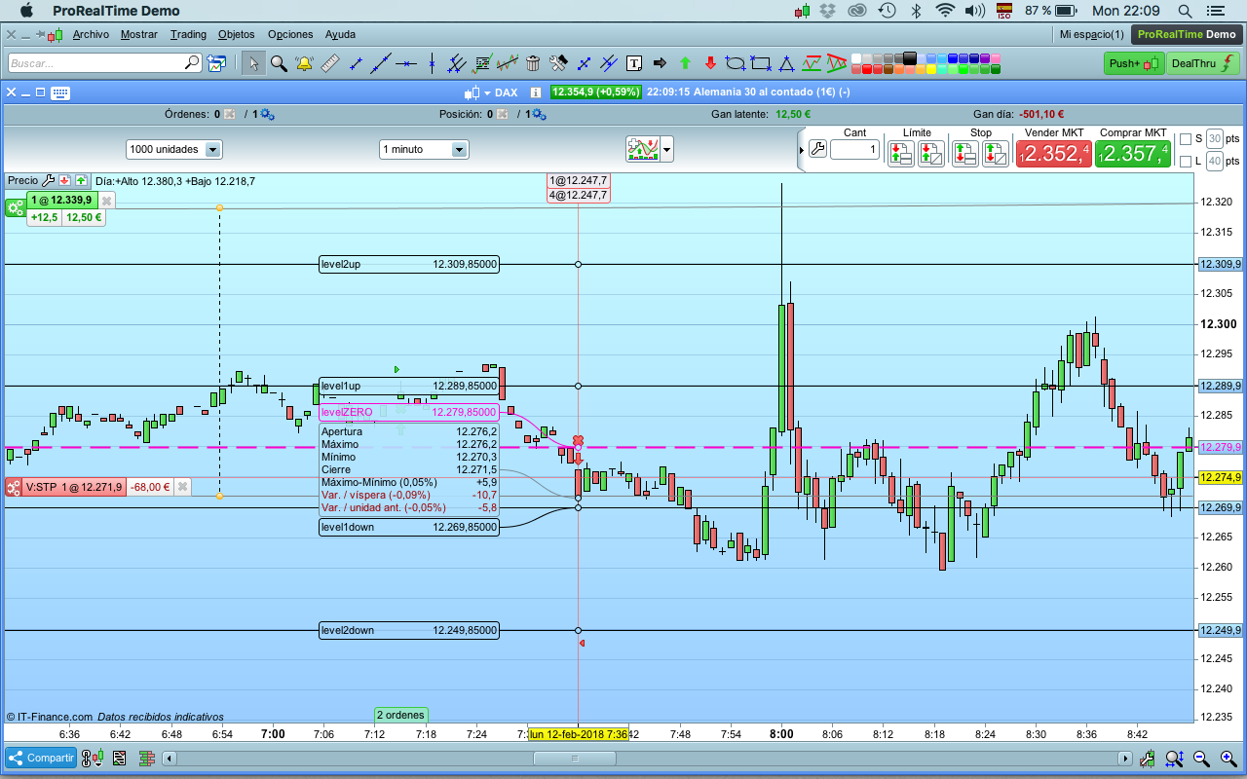Select the green up-arrow marker tool
The image size is (1247, 779).
pos(685,63)
